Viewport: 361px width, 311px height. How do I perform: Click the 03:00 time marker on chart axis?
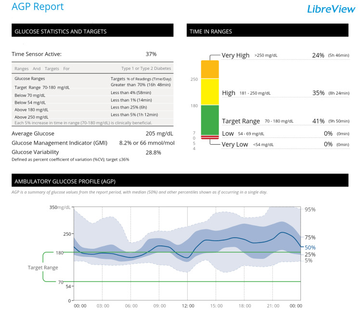pyautogui.click(x=103, y=306)
